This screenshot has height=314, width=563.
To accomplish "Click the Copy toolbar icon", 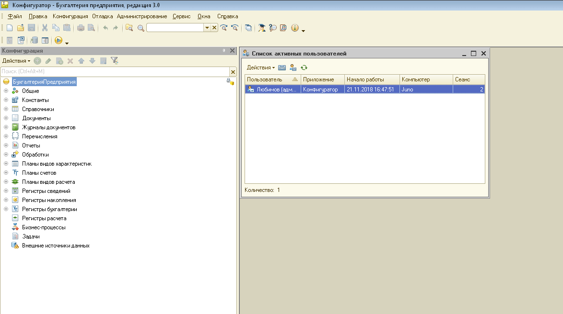I will (56, 28).
